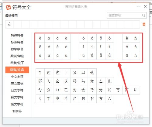Minimize the 符号大全 window
Viewport: 152px width, 127px height.
pyautogui.click(x=138, y=7)
